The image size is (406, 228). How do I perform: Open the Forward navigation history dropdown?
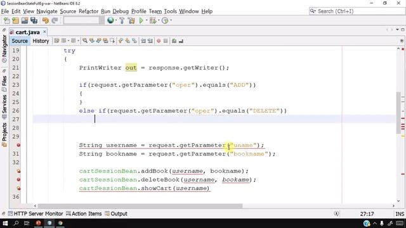tap(78, 41)
